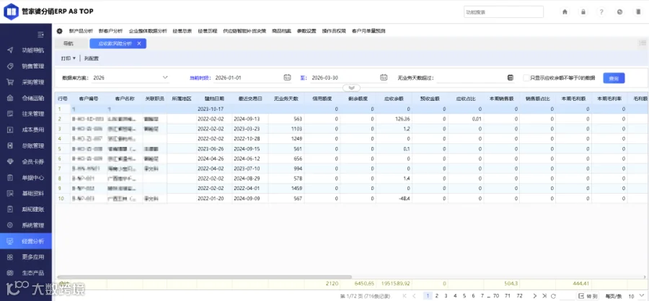Click the gear icon before 新产品分析
Screen dimensions: 649x301
(x=60, y=31)
